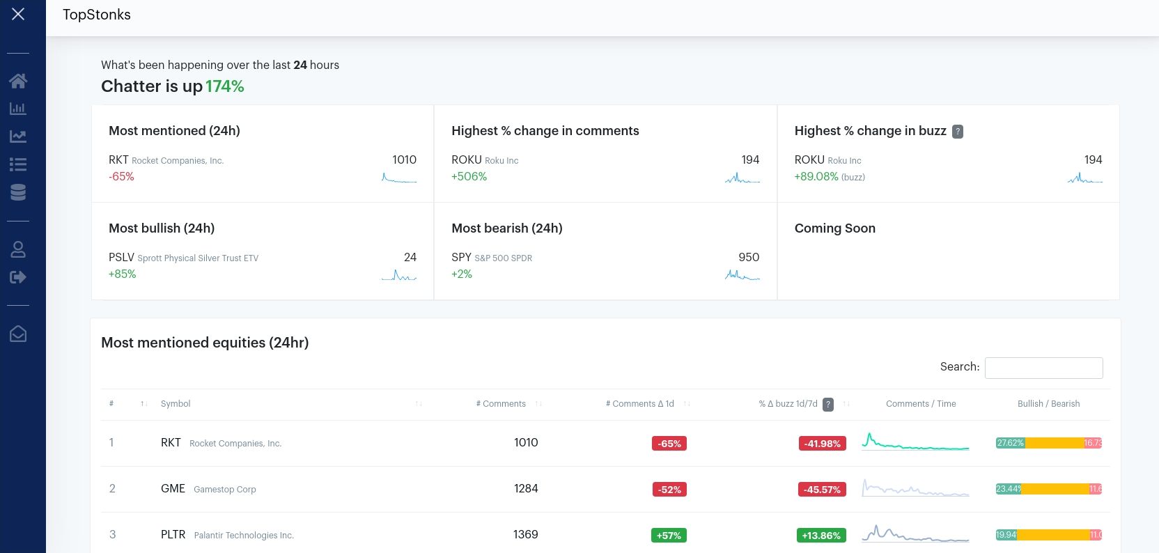Click the PLTR bullish/bearish bar
Screen dimensions: 1159x553
(1049, 535)
